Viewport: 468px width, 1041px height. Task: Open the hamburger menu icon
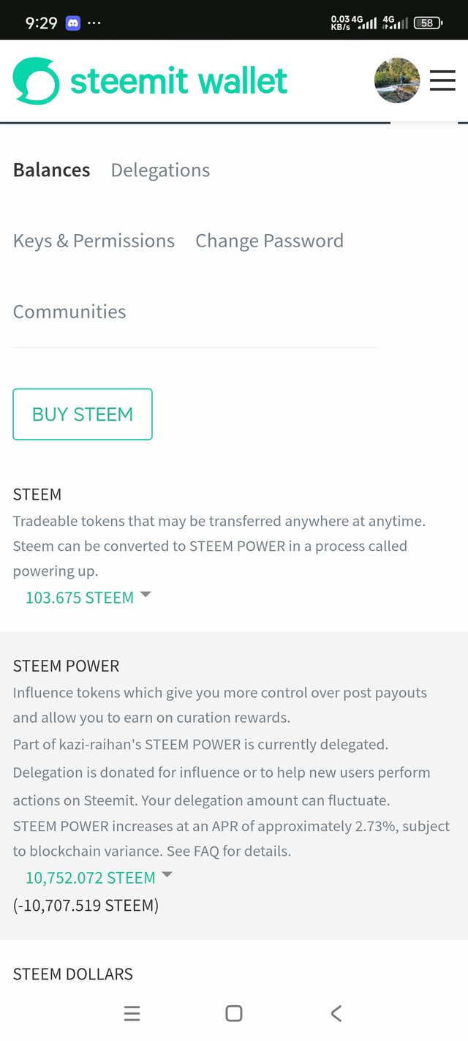pyautogui.click(x=442, y=80)
